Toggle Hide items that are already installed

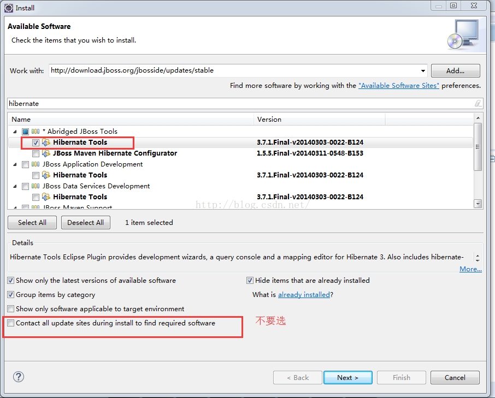coord(250,281)
